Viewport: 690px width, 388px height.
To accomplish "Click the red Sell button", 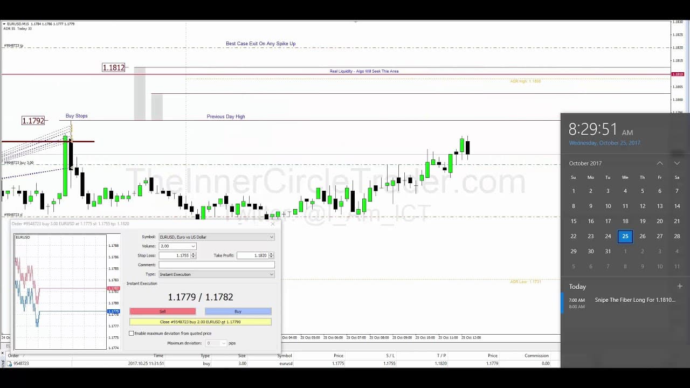I will 163,311.
